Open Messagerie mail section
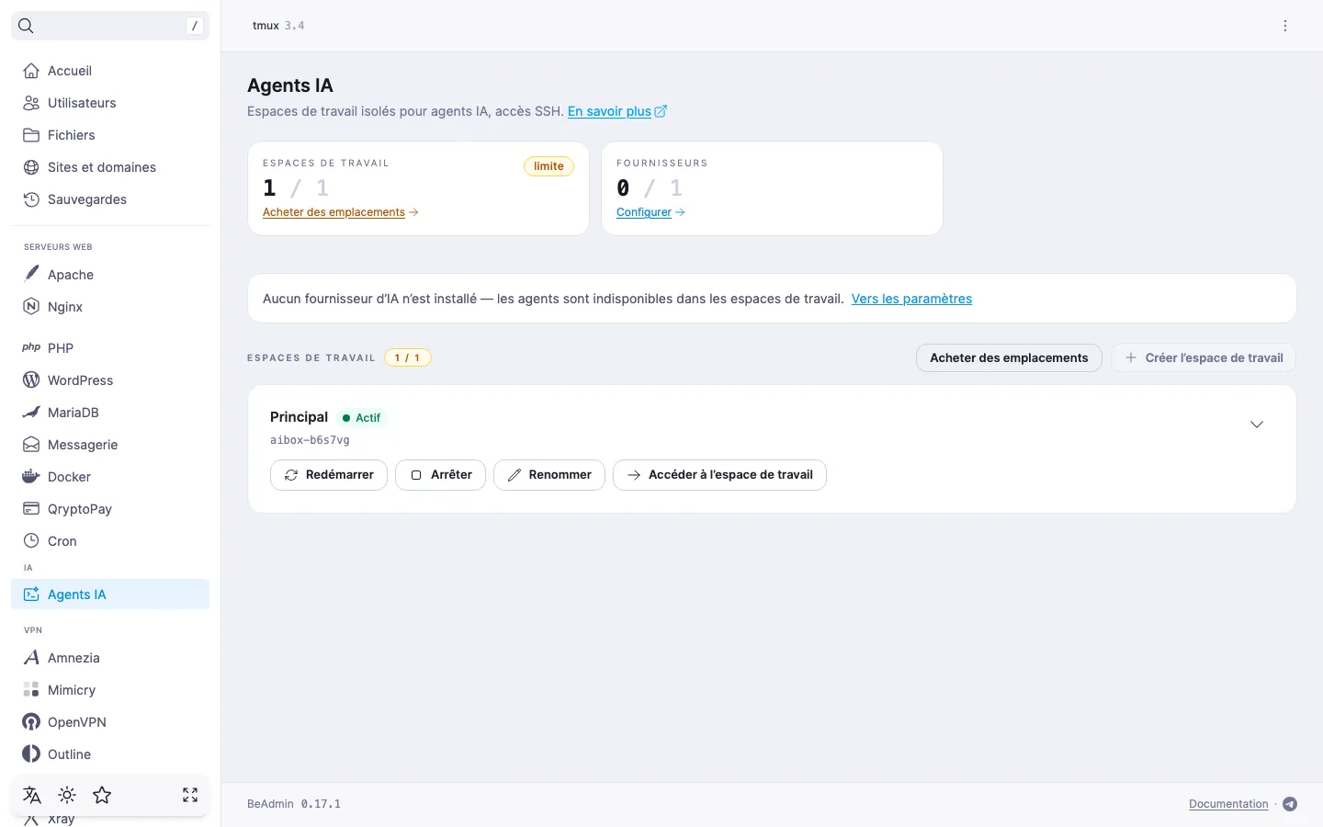Screen dimensions: 1323x827 click(x=110, y=445)
